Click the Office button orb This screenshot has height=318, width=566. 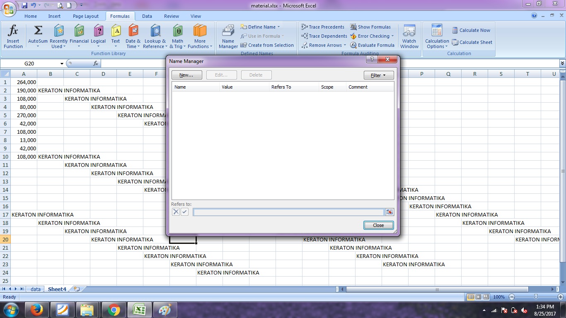[9, 8]
